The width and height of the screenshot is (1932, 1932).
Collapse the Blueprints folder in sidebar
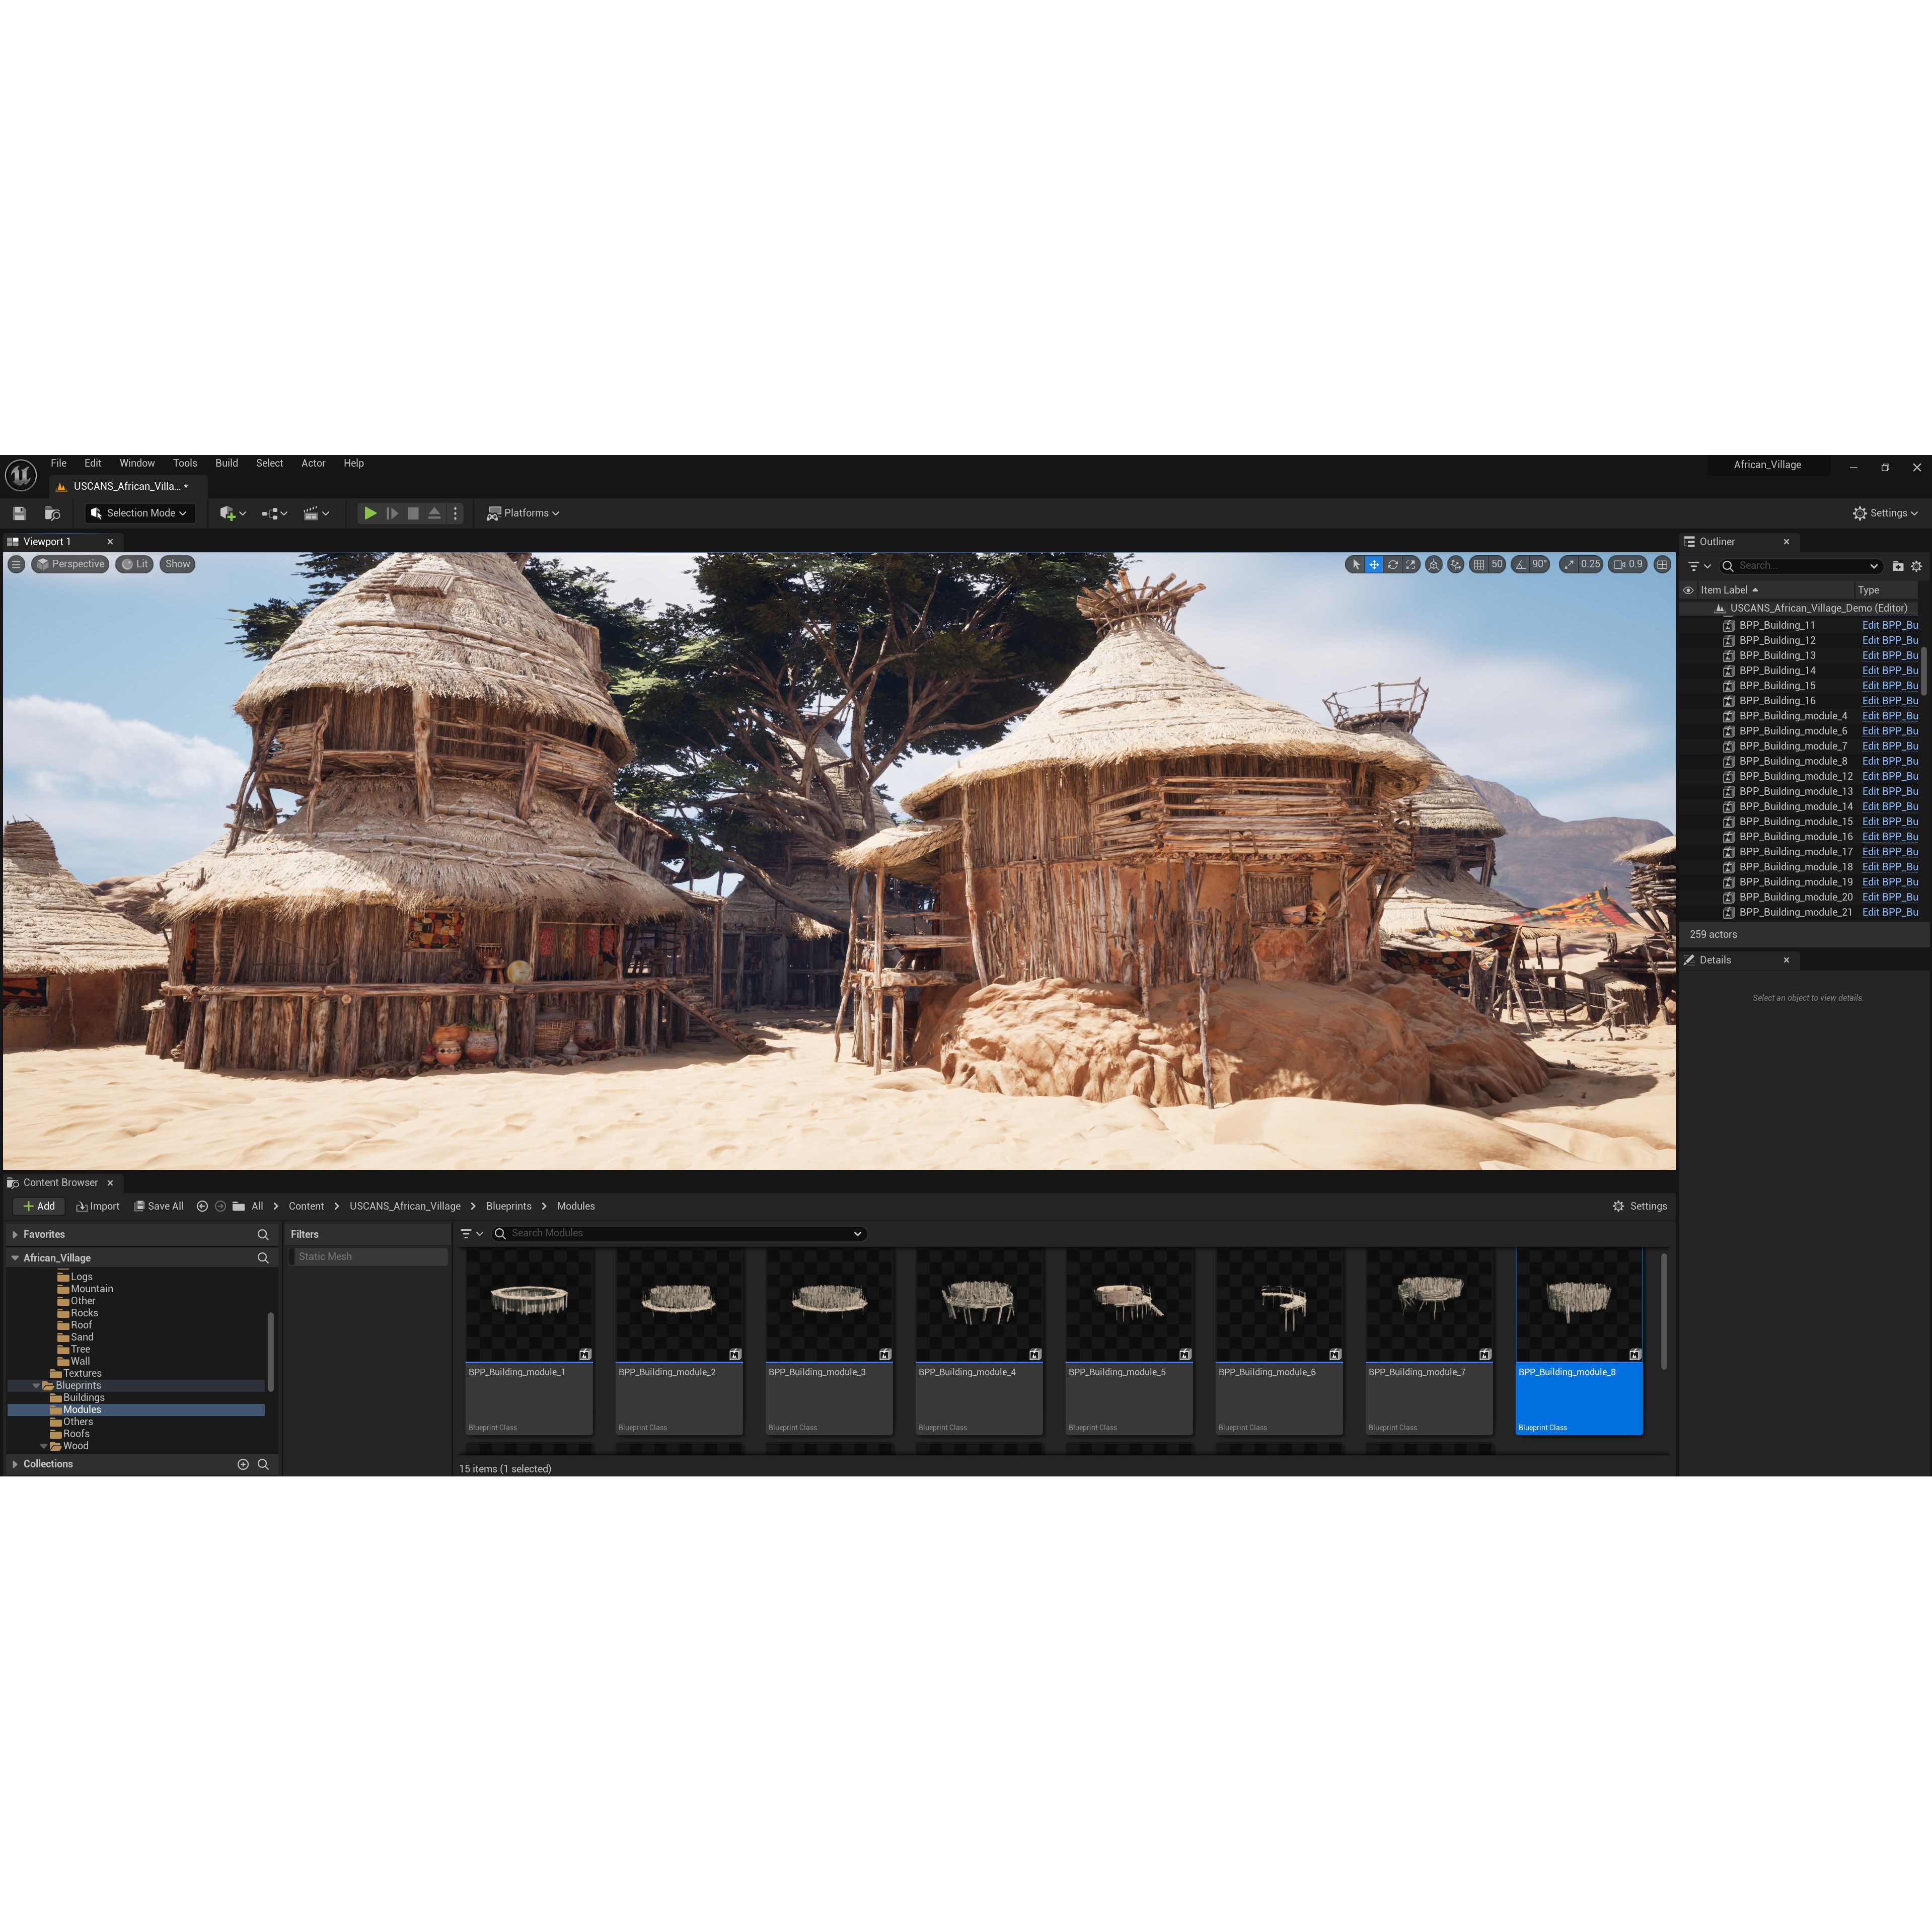pyautogui.click(x=37, y=1385)
